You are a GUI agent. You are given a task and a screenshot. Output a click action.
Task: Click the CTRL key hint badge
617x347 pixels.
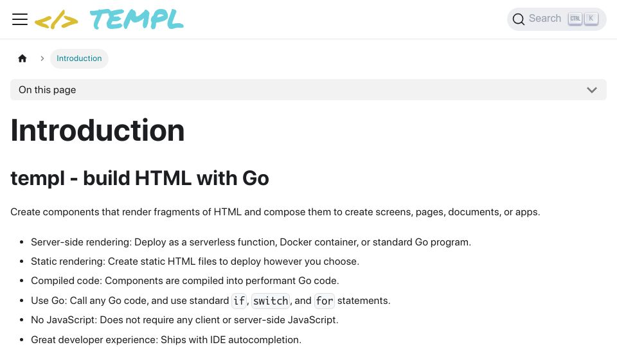[x=575, y=19]
